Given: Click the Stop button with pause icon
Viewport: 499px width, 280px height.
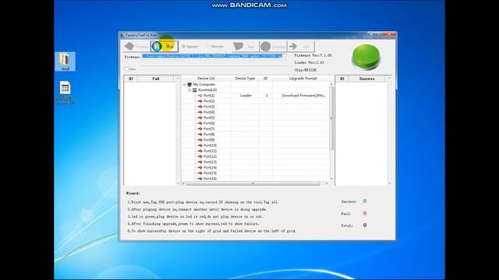Looking at the screenshot, I should [x=165, y=47].
